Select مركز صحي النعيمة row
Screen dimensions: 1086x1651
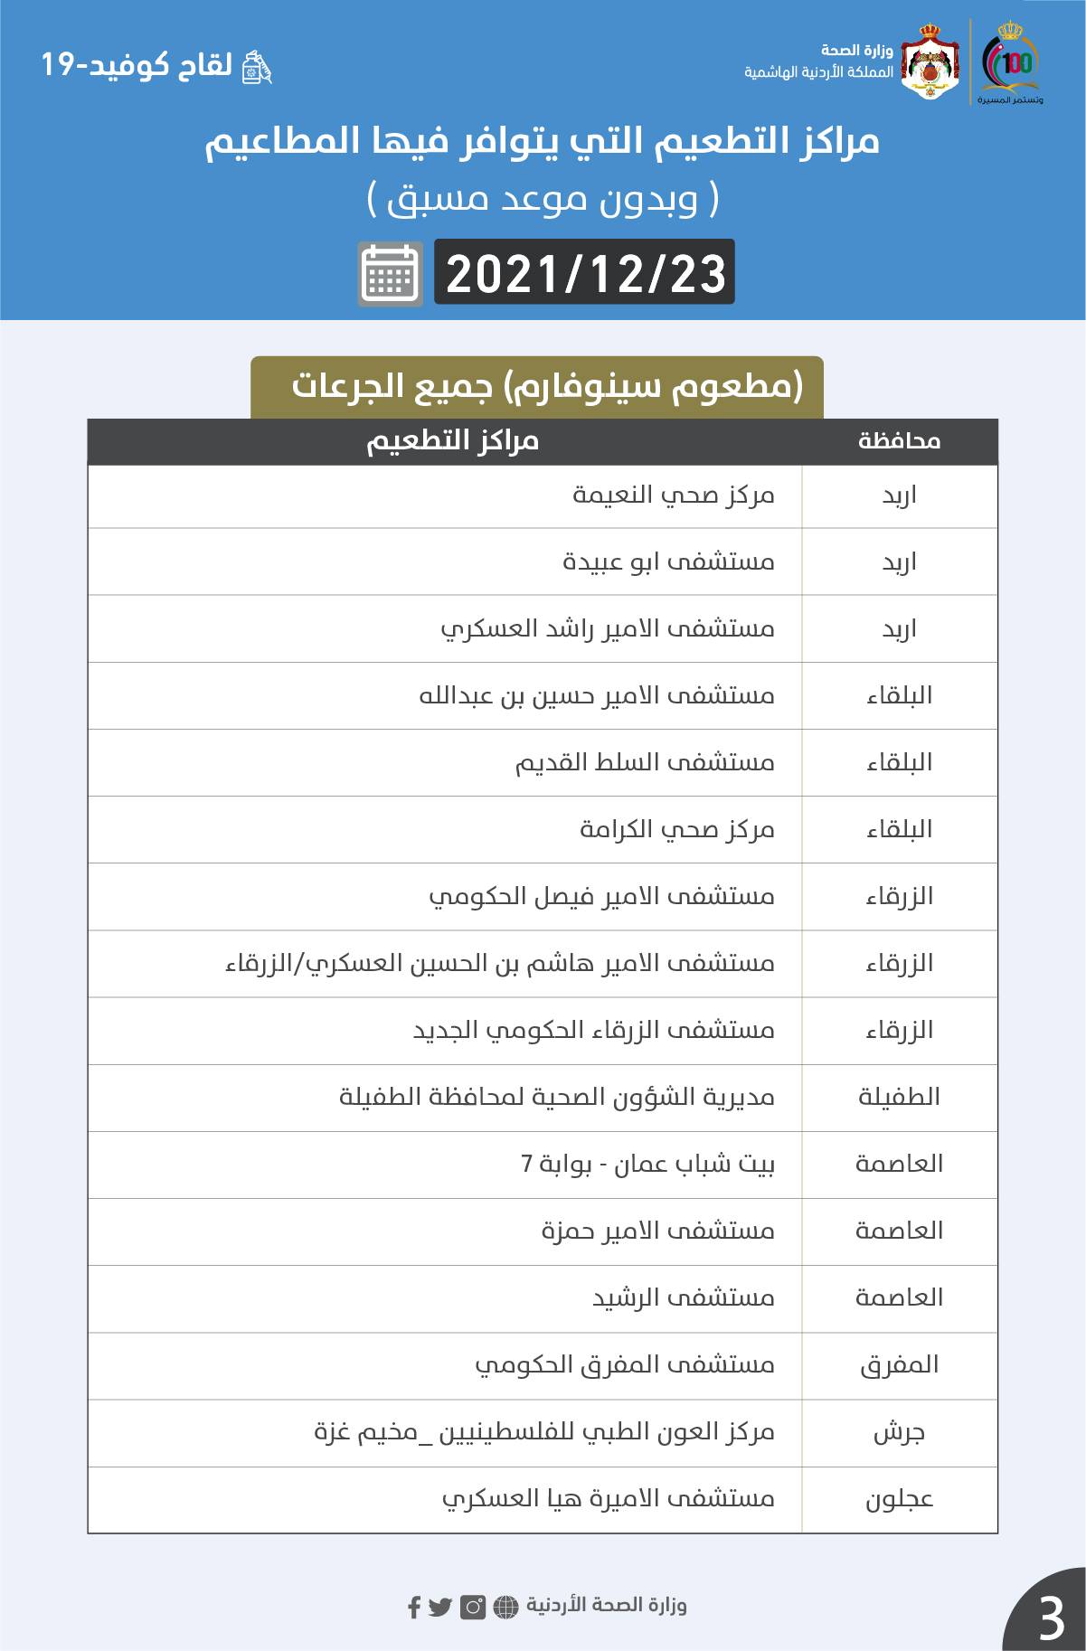(674, 495)
